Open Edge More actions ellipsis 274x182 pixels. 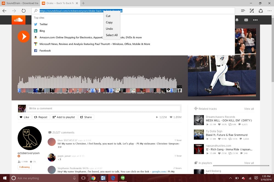(x=269, y=11)
